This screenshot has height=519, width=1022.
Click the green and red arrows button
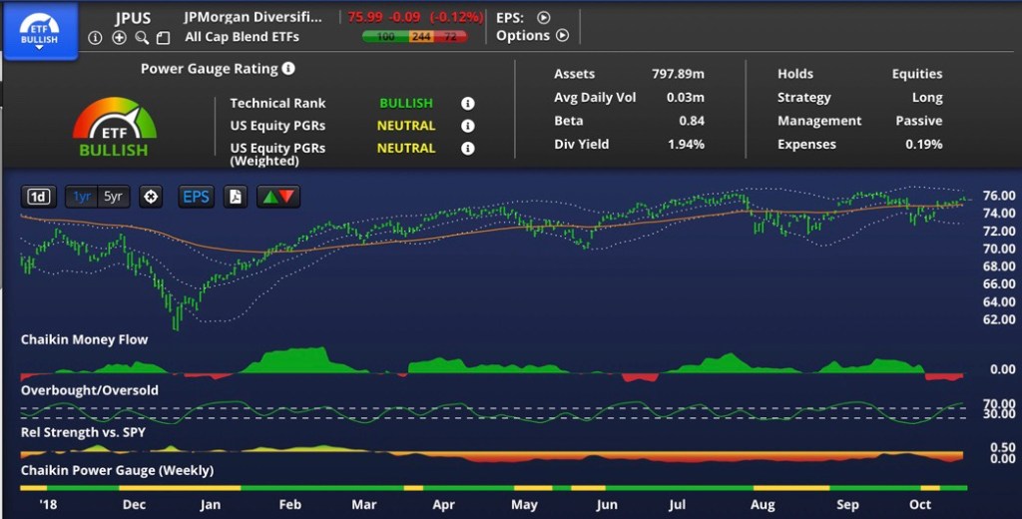pos(278,197)
